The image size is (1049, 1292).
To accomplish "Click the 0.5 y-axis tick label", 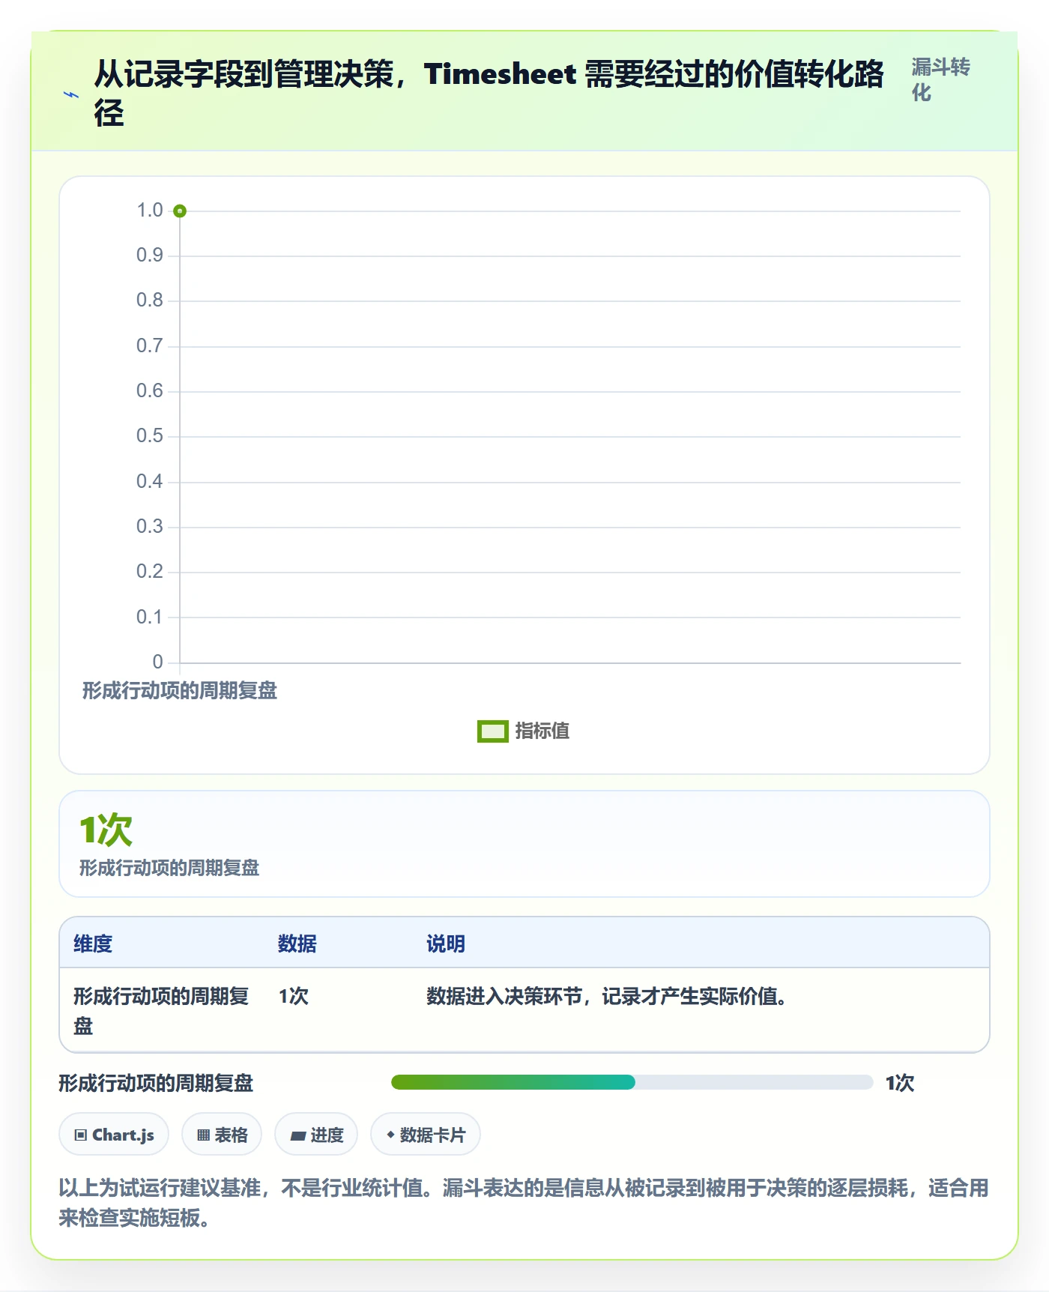I will pos(150,435).
